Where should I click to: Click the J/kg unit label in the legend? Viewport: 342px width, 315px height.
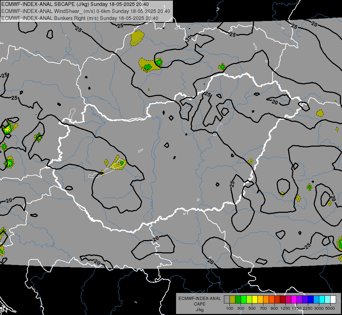[199, 310]
